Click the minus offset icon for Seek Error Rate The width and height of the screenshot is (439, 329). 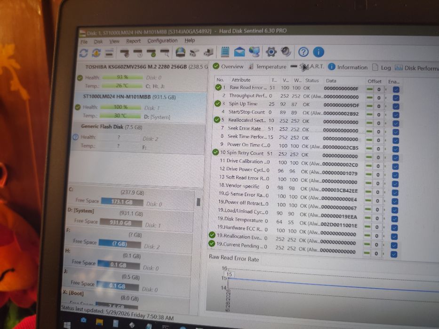[369, 131]
